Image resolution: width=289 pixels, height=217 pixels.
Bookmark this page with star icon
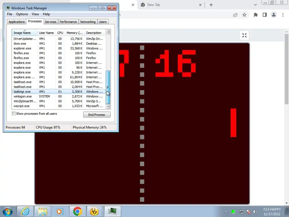244,15
